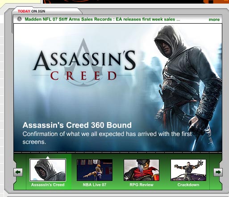
Task: Click the right green arrow in carousel
Action: [x=218, y=172]
